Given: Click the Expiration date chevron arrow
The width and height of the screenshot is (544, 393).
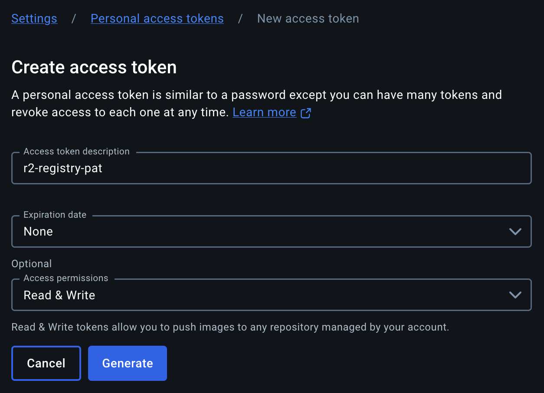Looking at the screenshot, I should click(515, 232).
